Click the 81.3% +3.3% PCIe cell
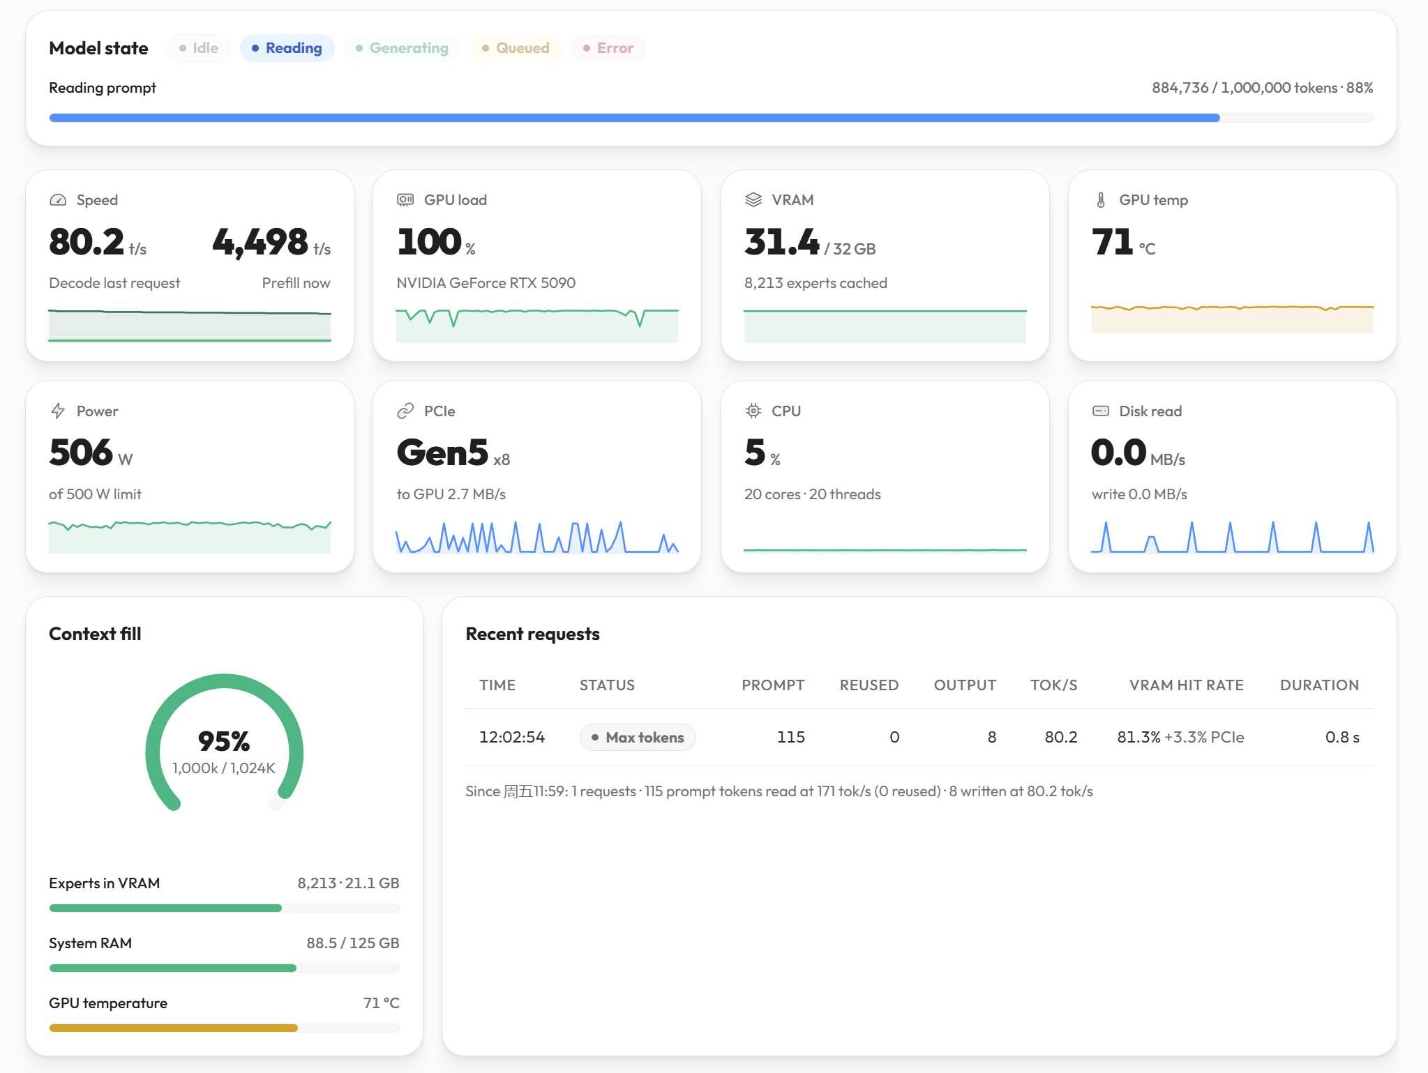This screenshot has height=1073, width=1428. [1180, 738]
